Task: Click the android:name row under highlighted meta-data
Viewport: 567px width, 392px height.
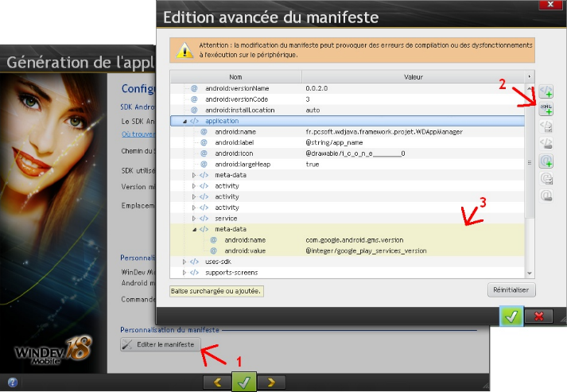Action: coord(348,240)
